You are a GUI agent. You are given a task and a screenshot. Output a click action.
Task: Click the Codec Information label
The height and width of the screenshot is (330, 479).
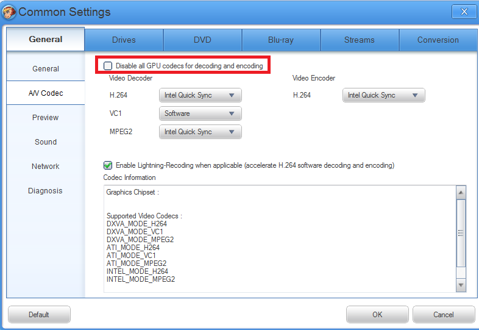(x=130, y=178)
